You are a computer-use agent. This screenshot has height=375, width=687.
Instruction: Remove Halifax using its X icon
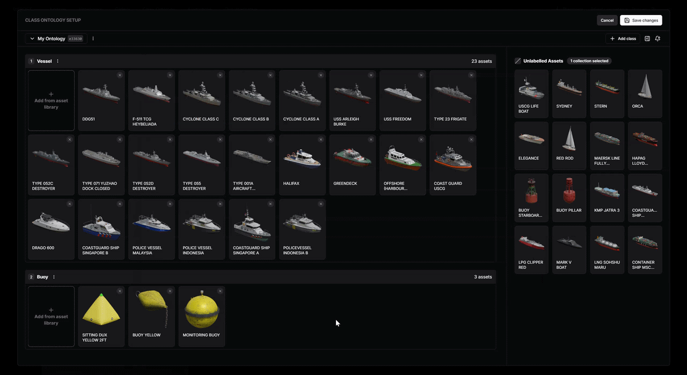(321, 139)
